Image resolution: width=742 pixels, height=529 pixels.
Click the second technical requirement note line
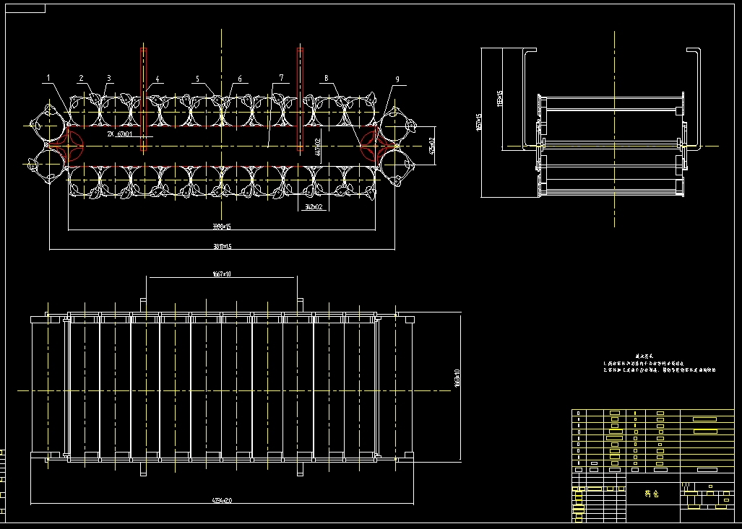pyautogui.click(x=659, y=370)
